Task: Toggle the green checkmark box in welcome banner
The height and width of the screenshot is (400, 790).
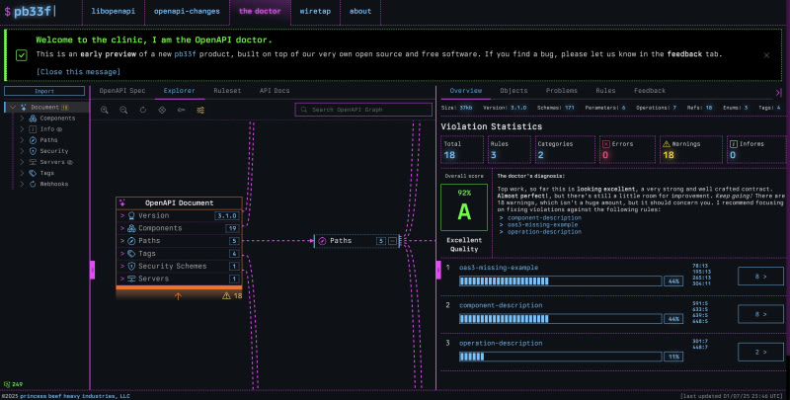Action: click(22, 54)
